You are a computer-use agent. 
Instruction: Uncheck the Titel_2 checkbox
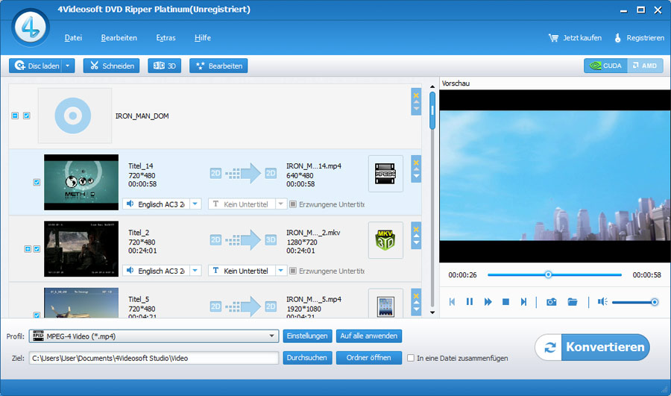tap(37, 249)
